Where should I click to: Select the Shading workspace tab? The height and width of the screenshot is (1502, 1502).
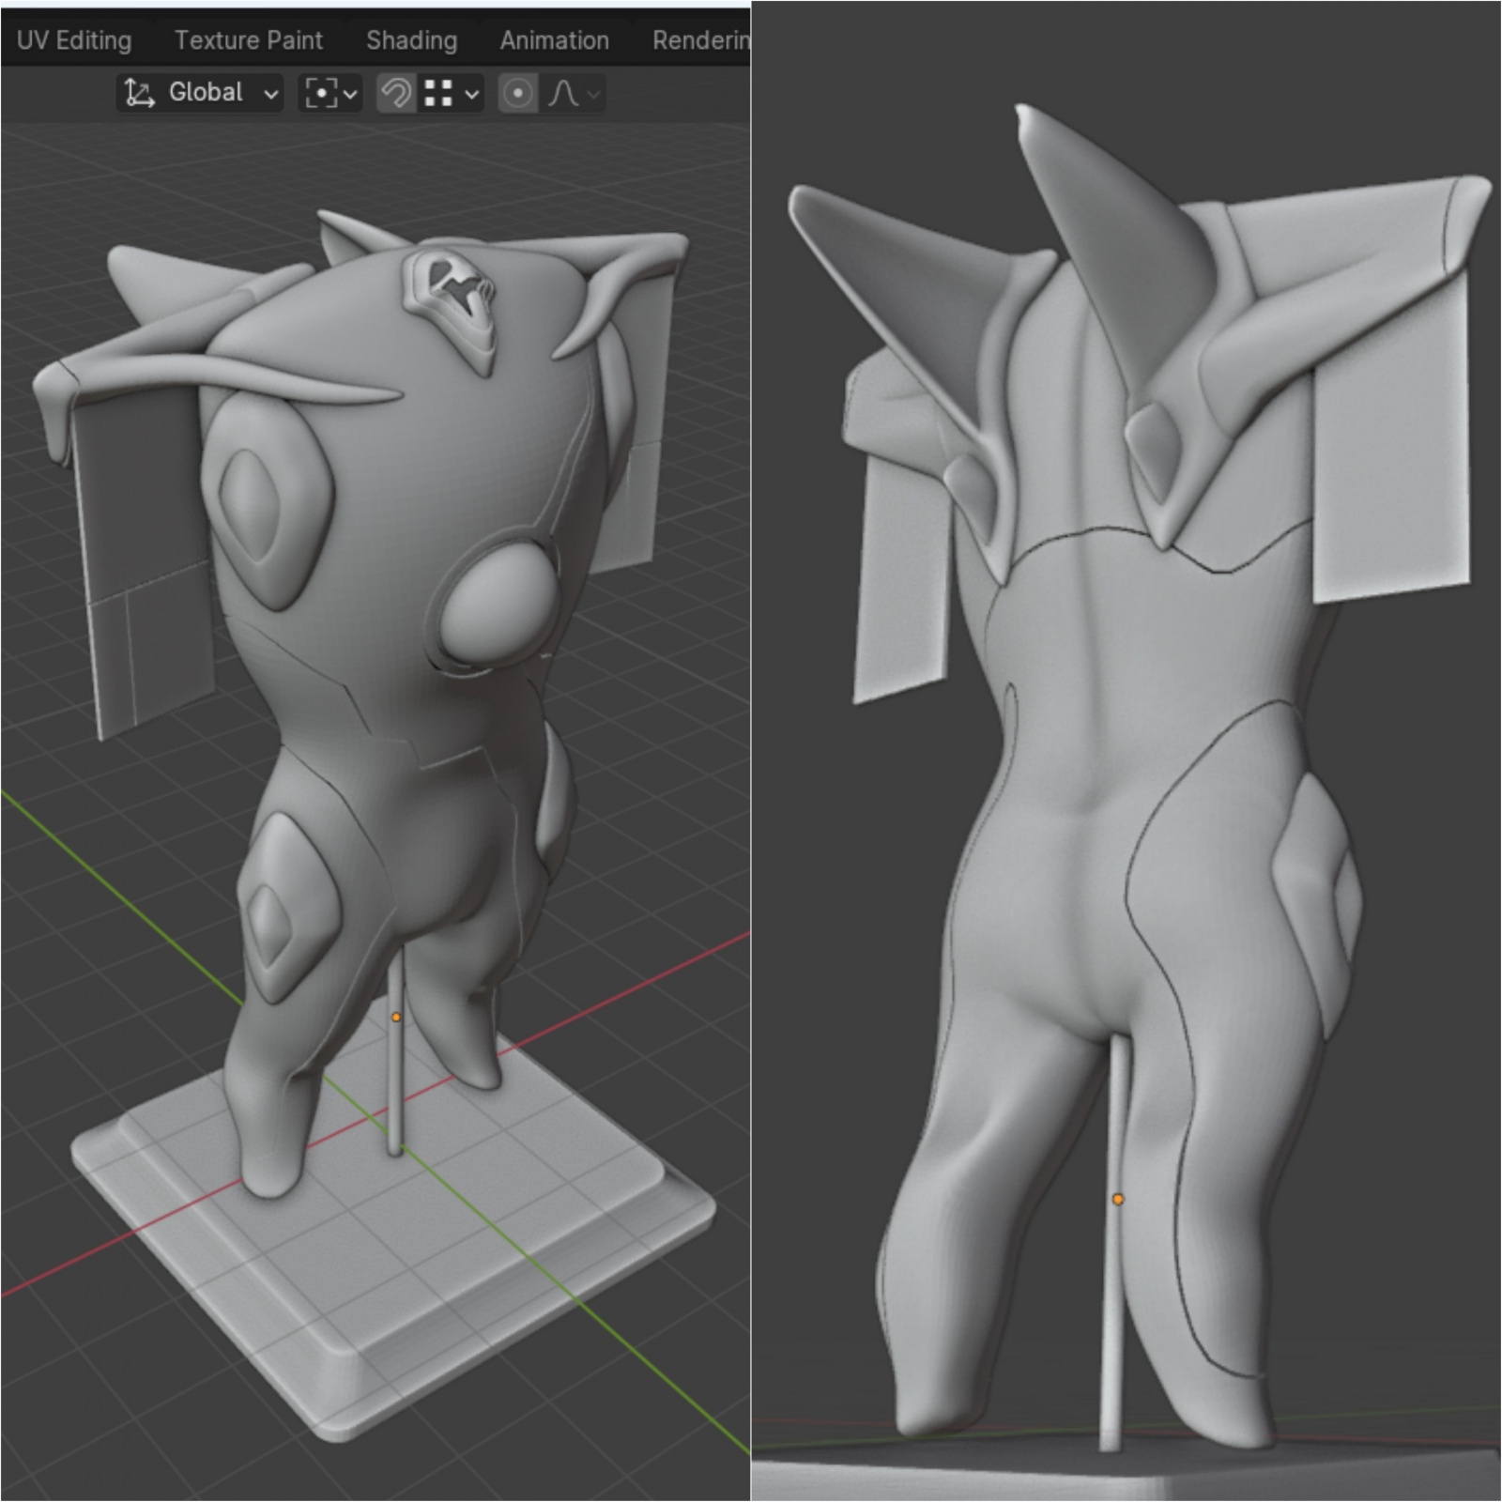coord(411,40)
